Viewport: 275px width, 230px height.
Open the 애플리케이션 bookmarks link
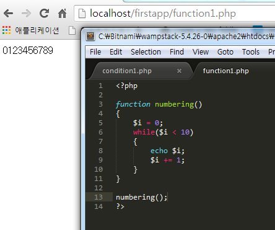37,30
